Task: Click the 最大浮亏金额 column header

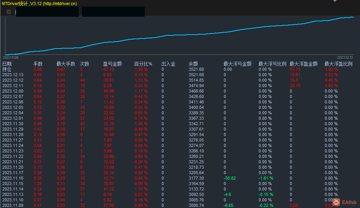Action: [x=238, y=64]
